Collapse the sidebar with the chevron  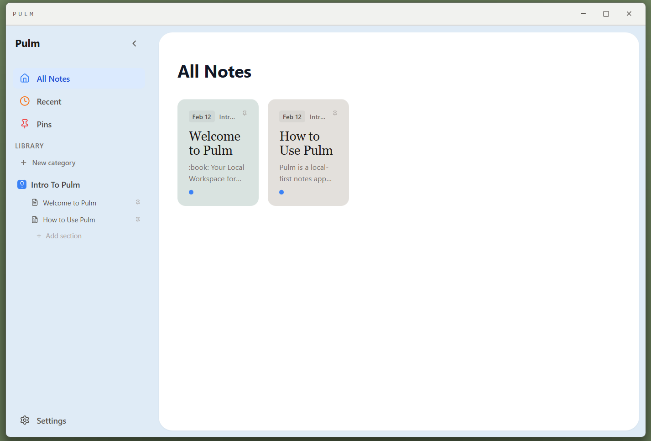coord(134,43)
